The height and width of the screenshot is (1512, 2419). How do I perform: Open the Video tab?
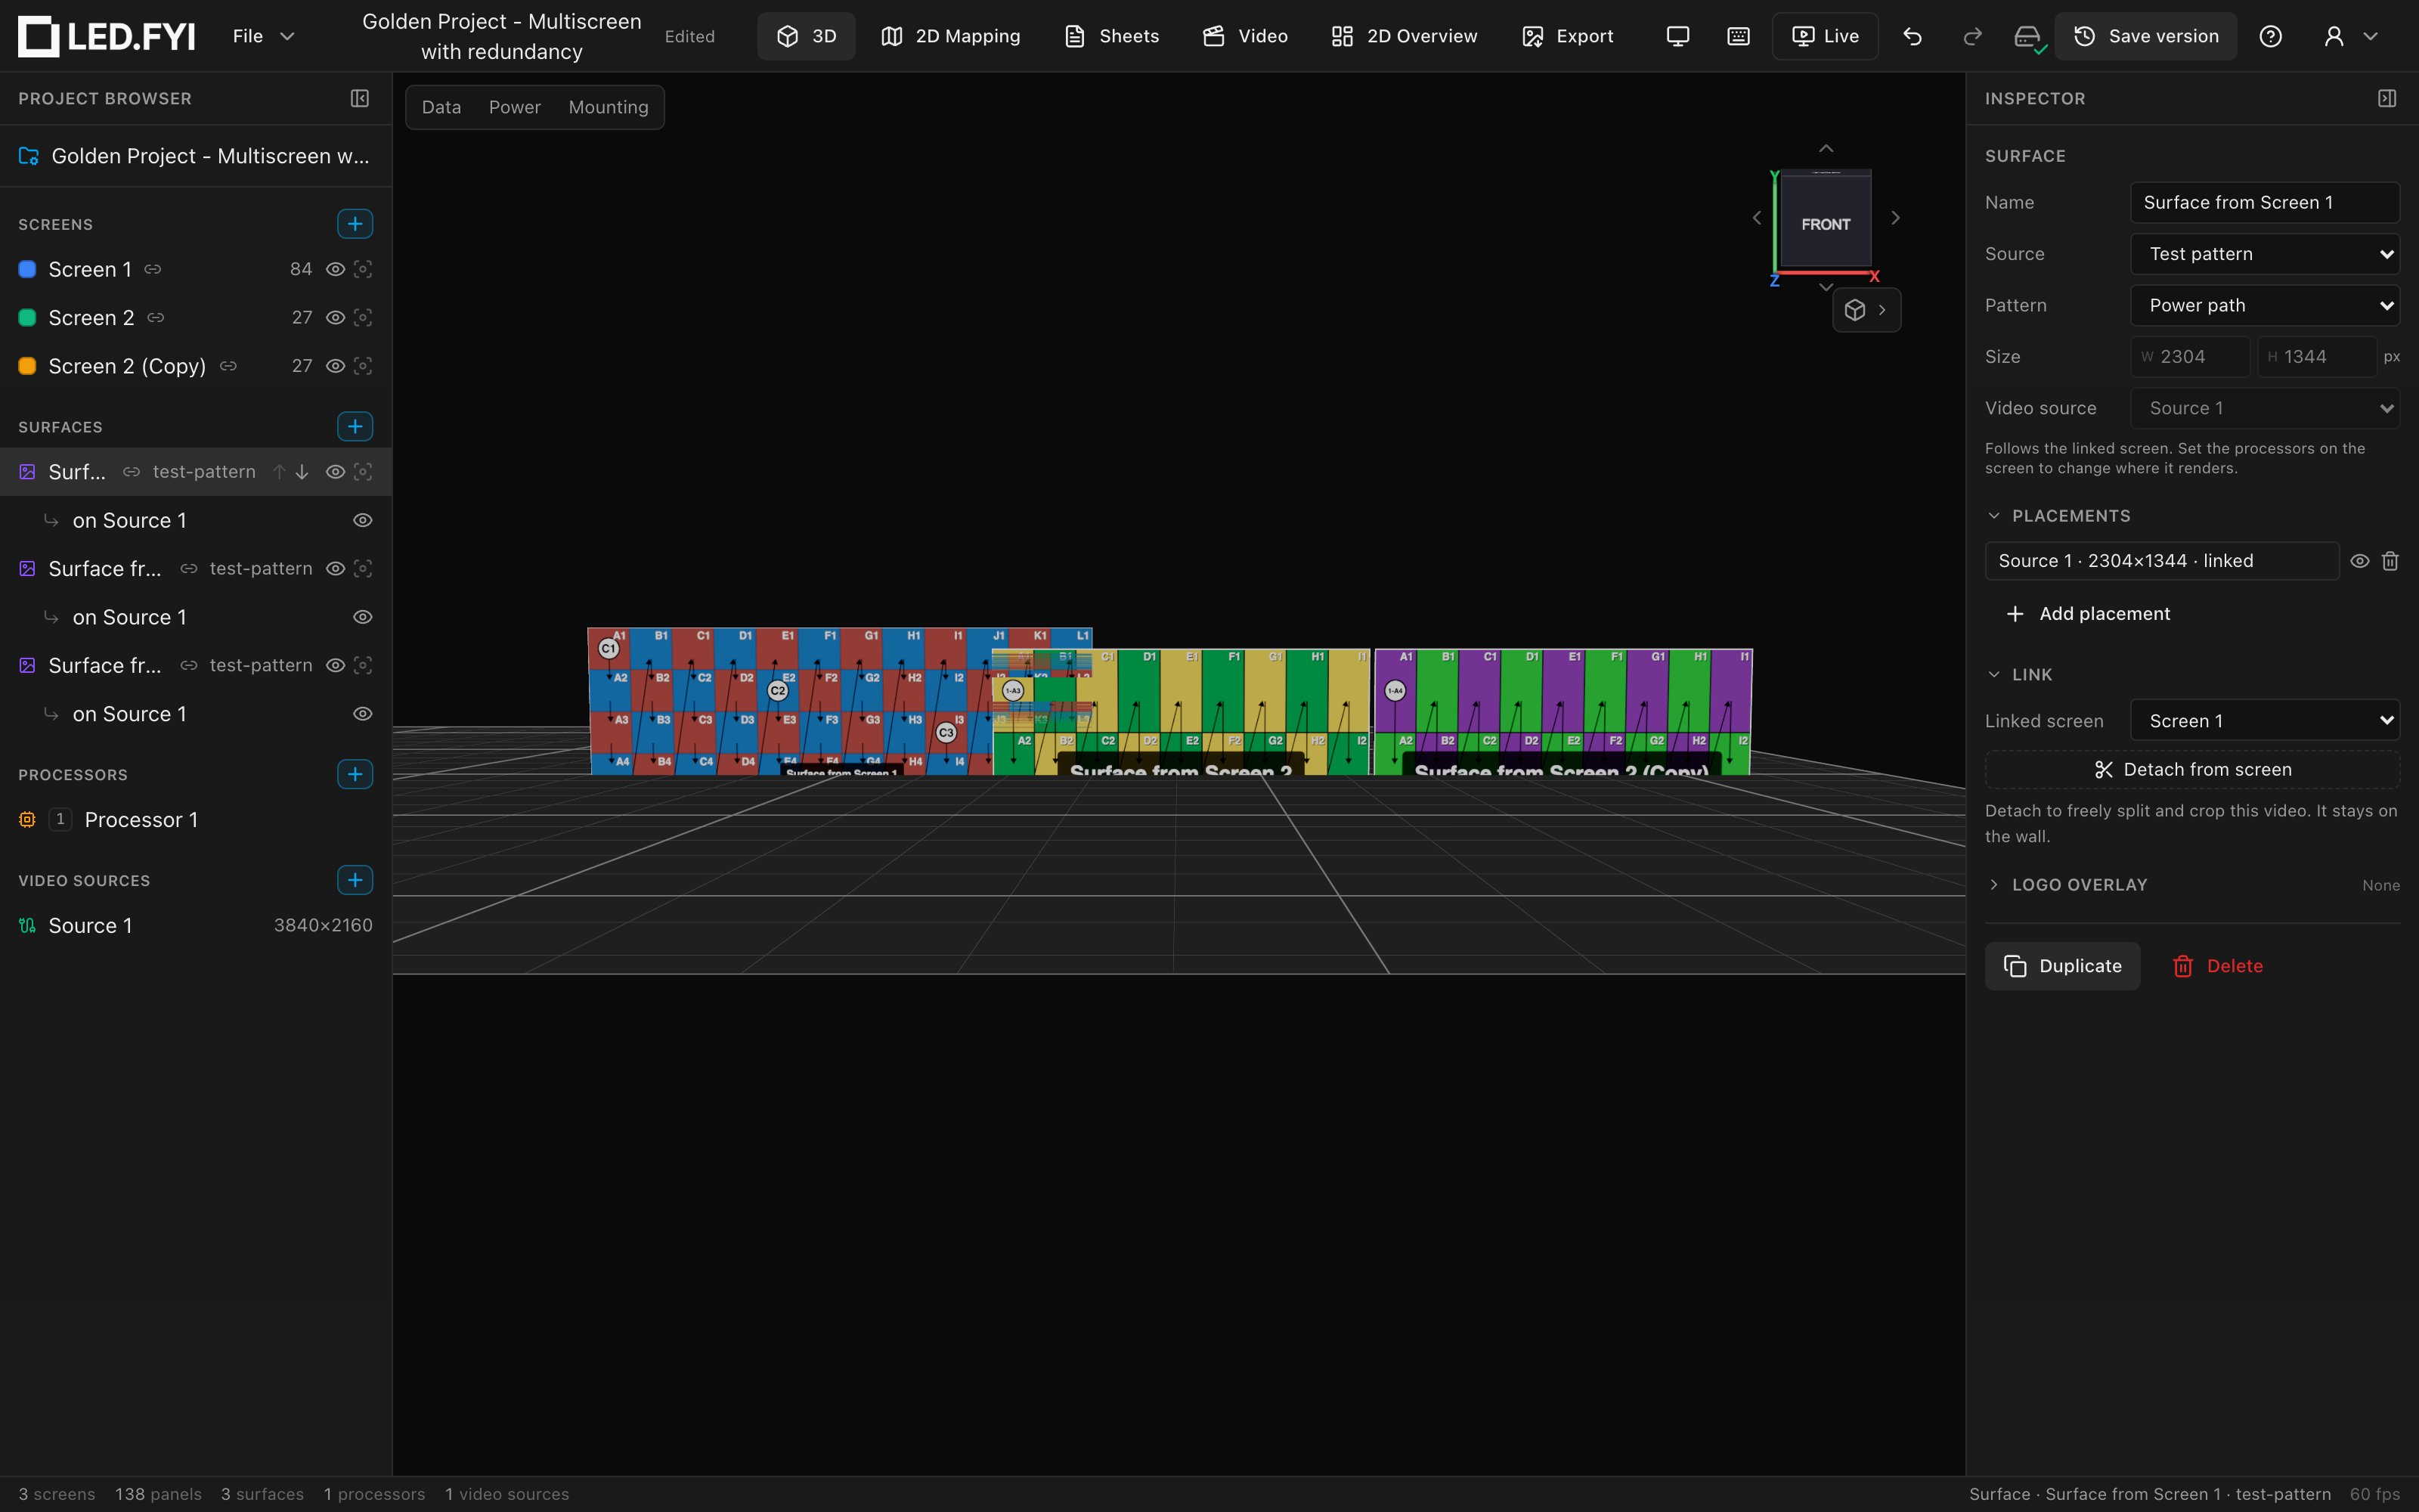1244,37
